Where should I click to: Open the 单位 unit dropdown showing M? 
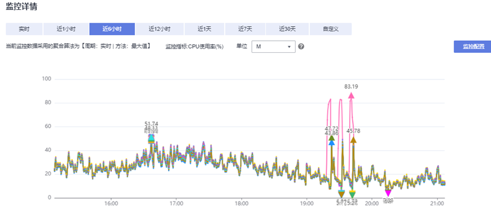tap(274, 47)
